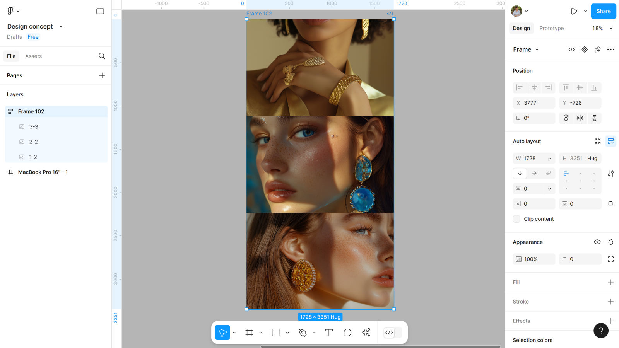Activate the Comment tool

(x=347, y=333)
